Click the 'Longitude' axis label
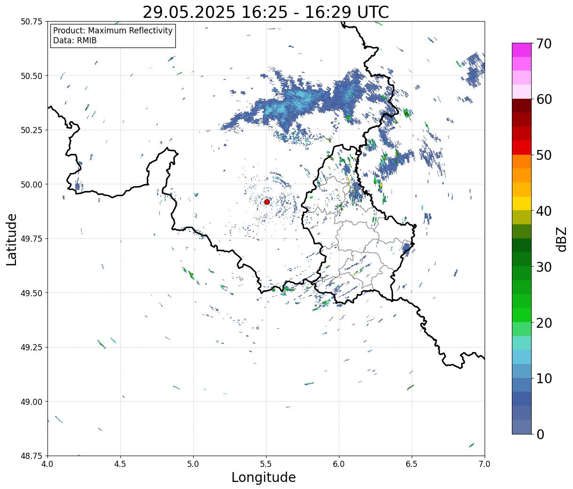Screen dimensions: 573x489 click(264, 477)
